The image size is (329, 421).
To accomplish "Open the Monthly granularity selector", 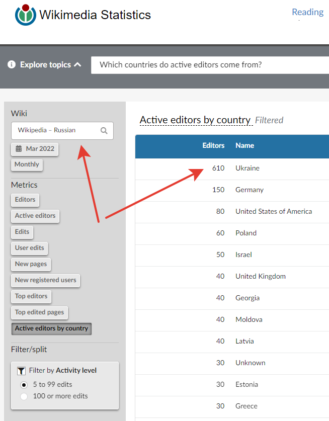I will click(27, 164).
